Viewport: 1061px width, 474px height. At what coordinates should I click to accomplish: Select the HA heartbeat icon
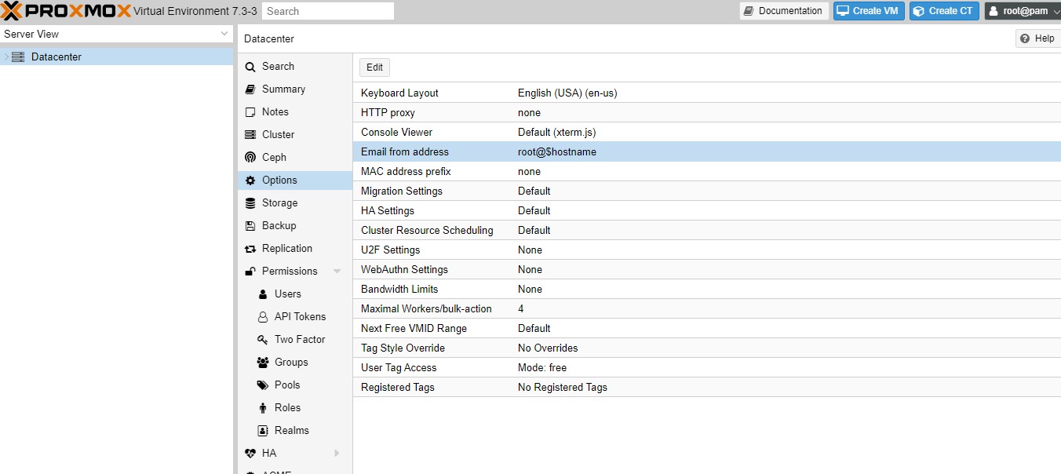tap(250, 454)
